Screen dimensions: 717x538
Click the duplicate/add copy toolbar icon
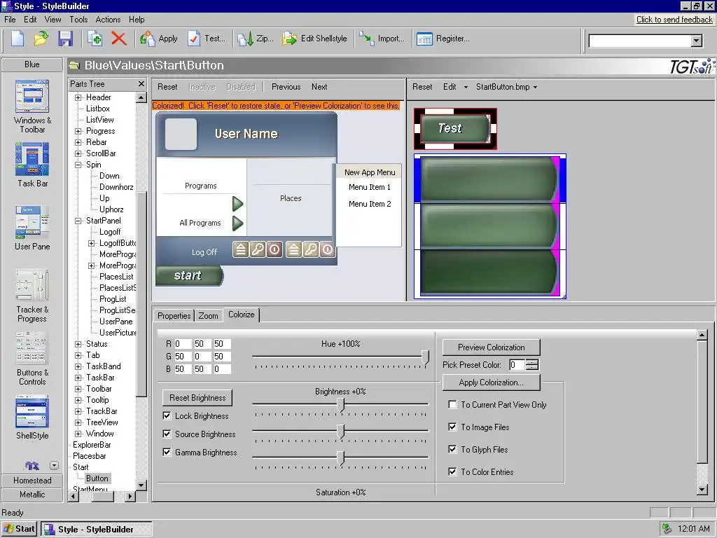pos(95,39)
